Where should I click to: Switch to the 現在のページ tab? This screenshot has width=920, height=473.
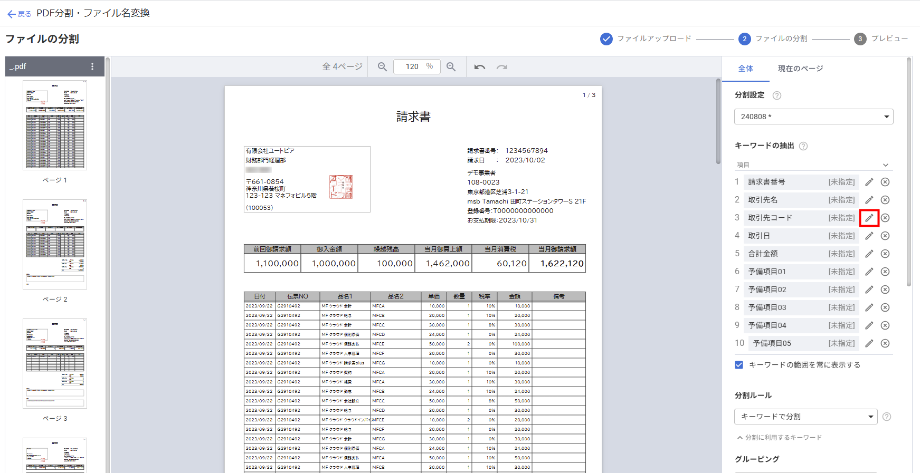[x=800, y=69]
